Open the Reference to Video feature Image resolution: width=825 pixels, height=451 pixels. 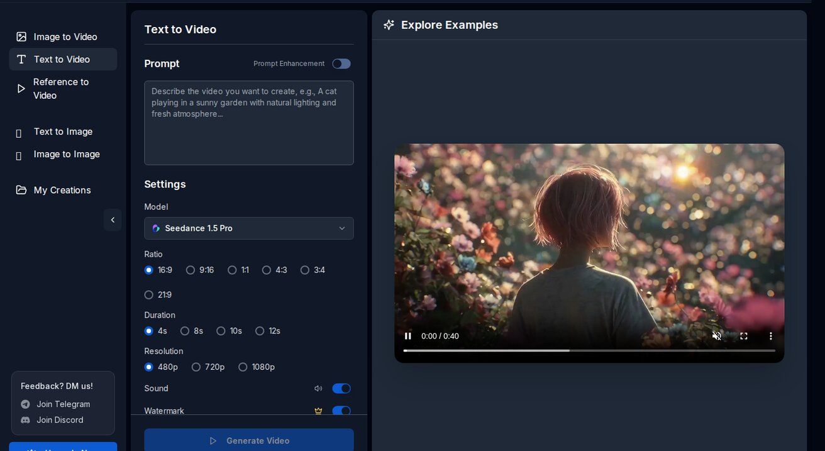pyautogui.click(x=61, y=88)
